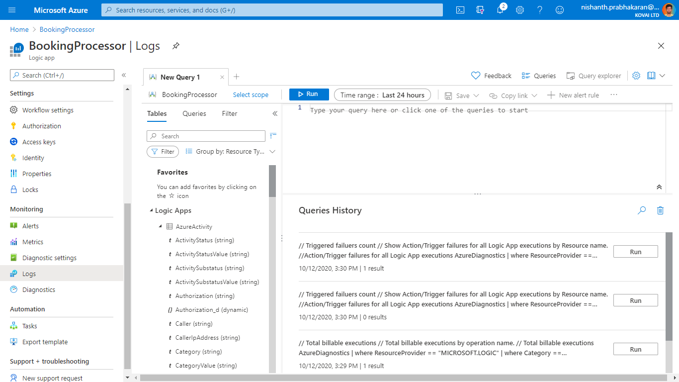Pin the BookingProcessor Logs blade
This screenshot has height=382, width=679.
176,46
